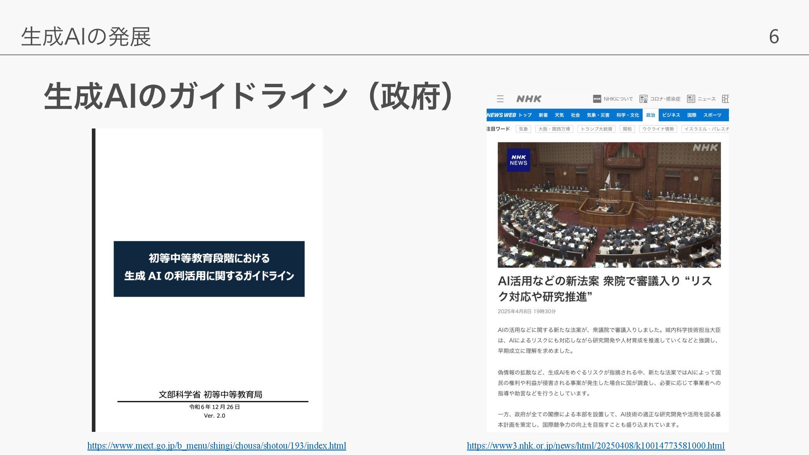Viewport: 809px width, 455px height.
Task: Click the NHK logo
Action: click(529, 99)
